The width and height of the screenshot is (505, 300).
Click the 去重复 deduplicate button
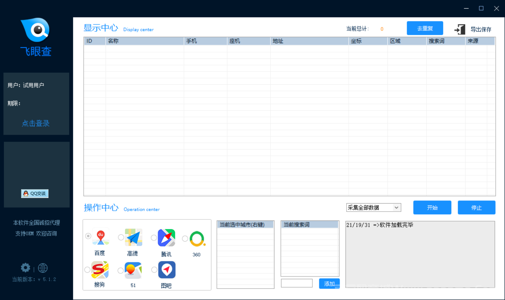point(425,28)
